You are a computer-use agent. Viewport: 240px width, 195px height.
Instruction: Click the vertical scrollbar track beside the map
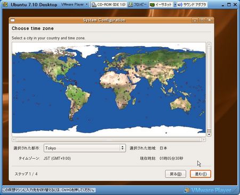tap(209, 89)
